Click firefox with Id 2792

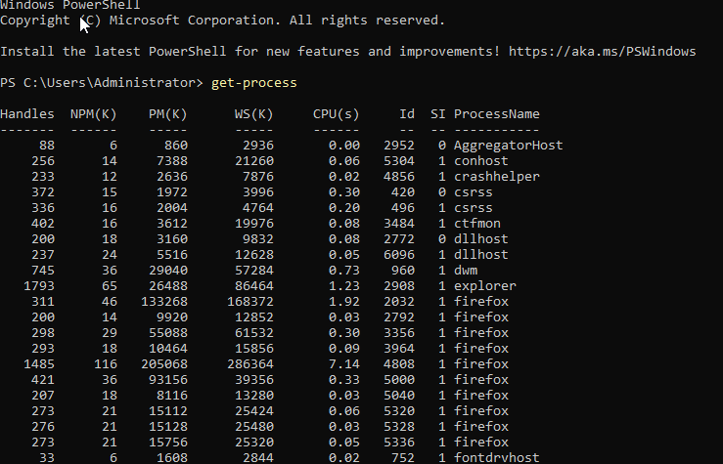[481, 317]
